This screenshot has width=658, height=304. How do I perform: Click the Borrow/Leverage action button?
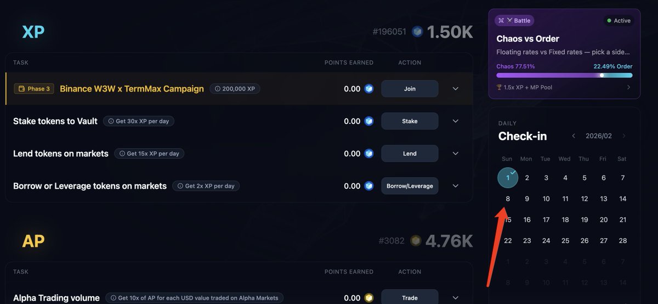[410, 186]
